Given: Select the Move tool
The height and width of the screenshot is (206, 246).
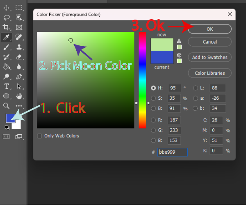Looking at the screenshot, I should (x=6, y=8).
